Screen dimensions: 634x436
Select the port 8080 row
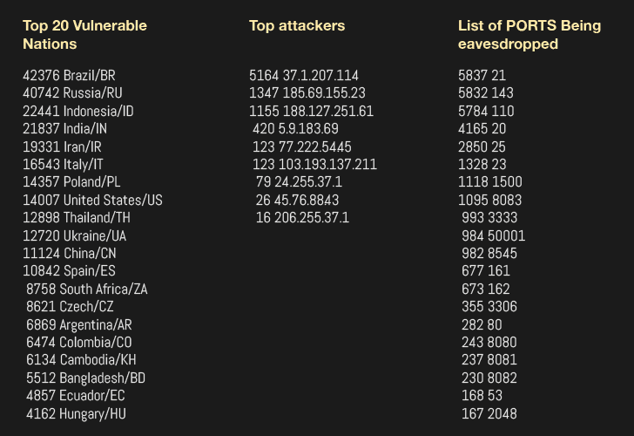click(x=489, y=342)
